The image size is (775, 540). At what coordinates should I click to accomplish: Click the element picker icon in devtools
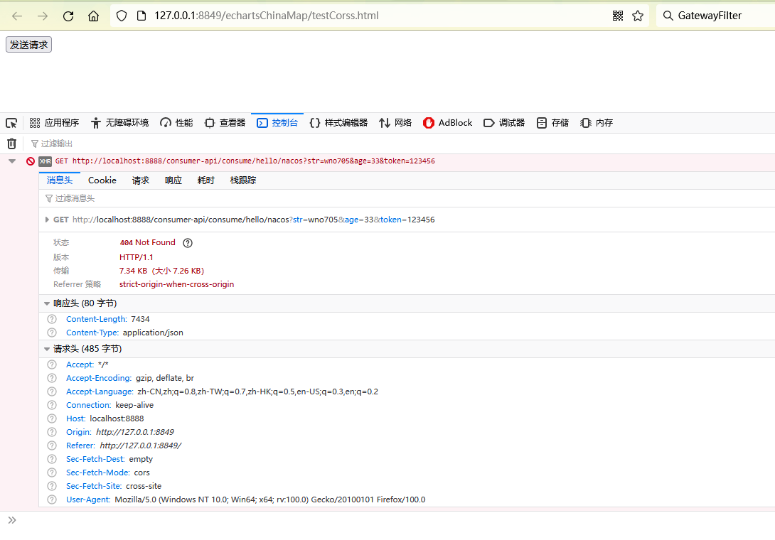[11, 123]
